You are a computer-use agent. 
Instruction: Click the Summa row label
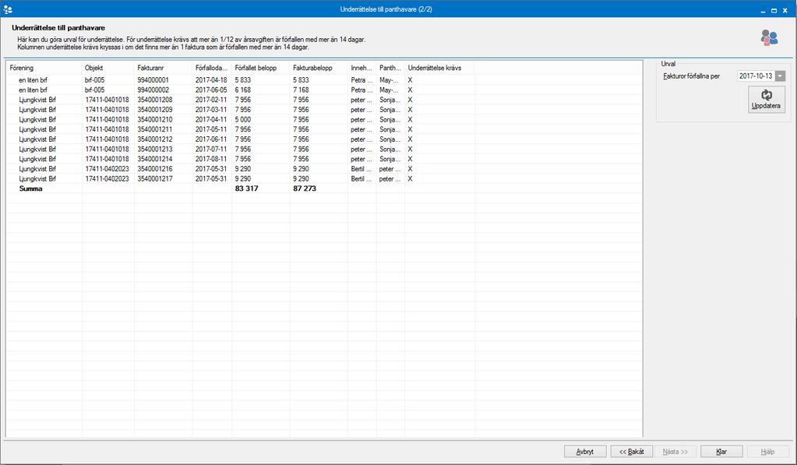[30, 188]
